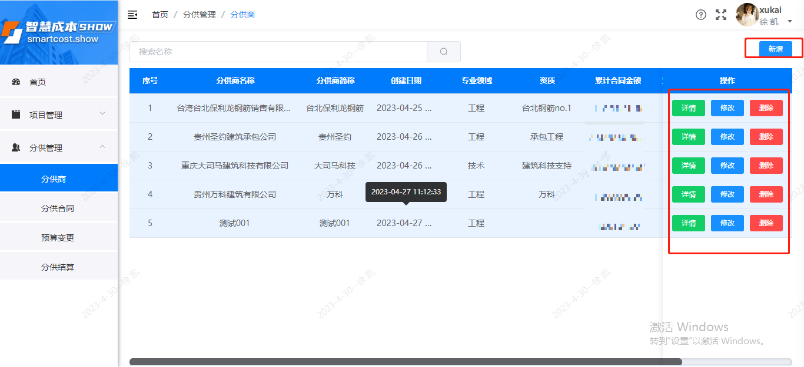The width and height of the screenshot is (804, 367).
Task: Click the 新增 button
Action: tap(774, 49)
